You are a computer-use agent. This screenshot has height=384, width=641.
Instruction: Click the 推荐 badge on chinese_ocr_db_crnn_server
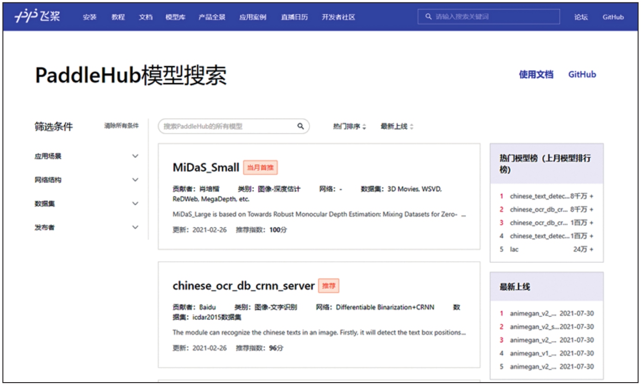coord(329,286)
